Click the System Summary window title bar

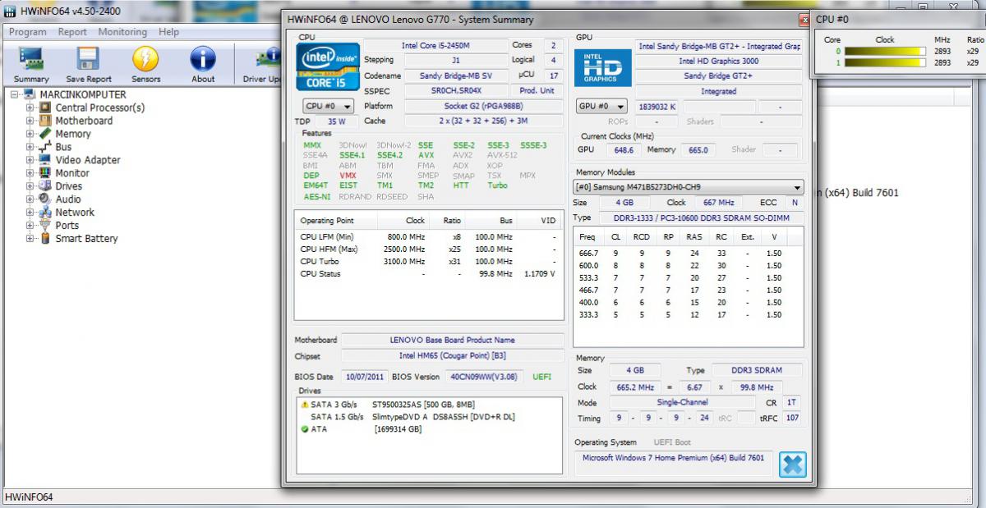tap(541, 20)
